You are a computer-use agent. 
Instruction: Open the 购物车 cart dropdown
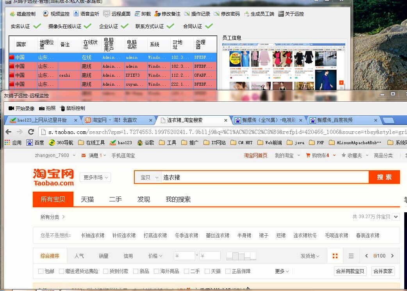click(x=321, y=155)
